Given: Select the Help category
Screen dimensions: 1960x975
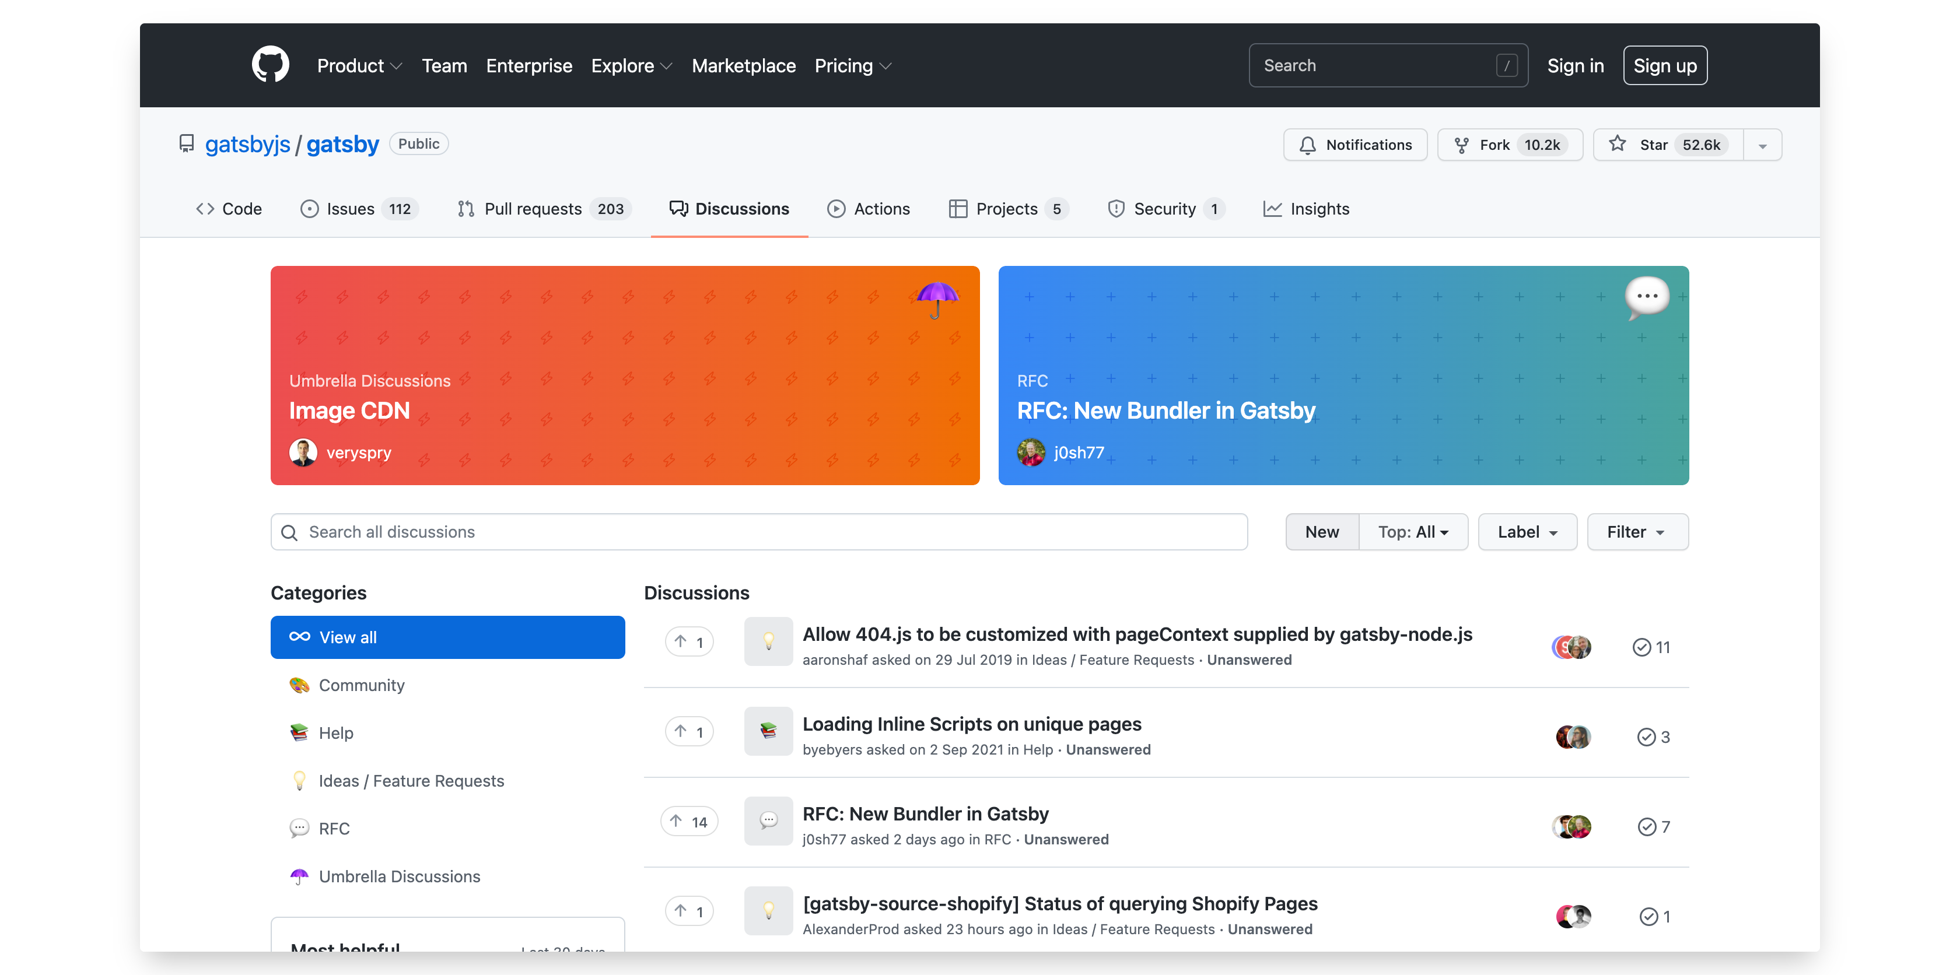Looking at the screenshot, I should click(447, 733).
